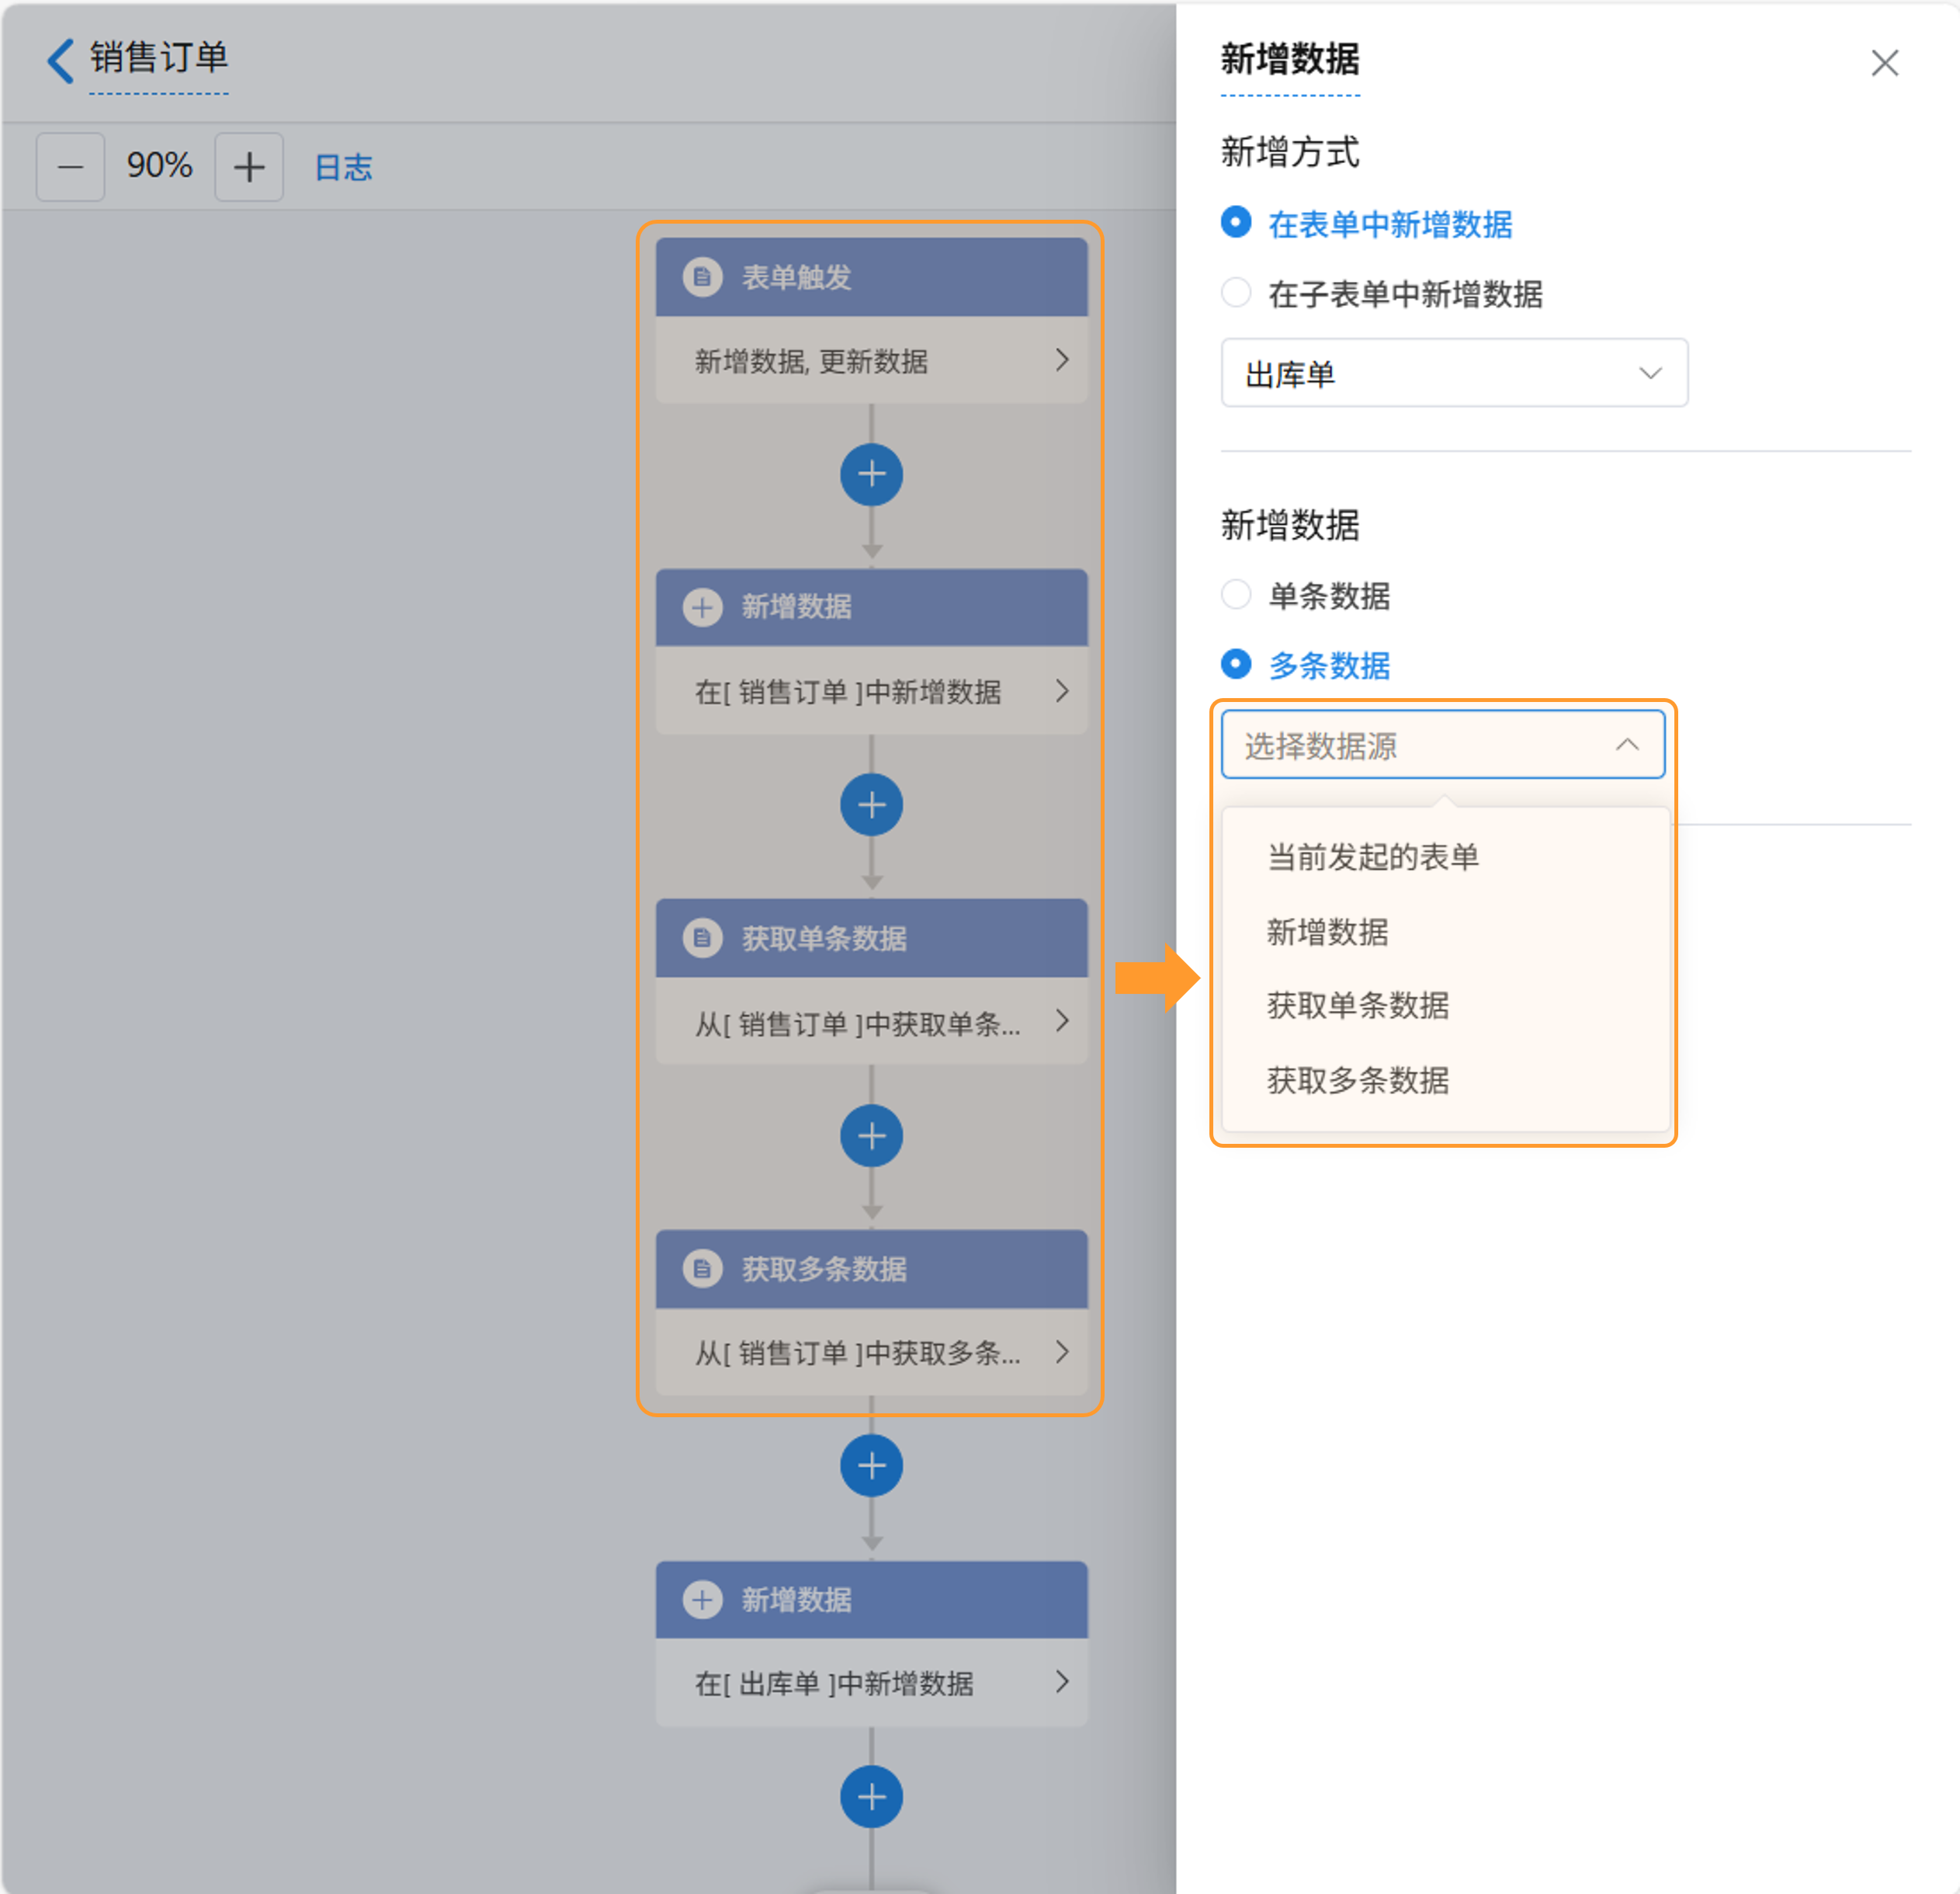The height and width of the screenshot is (1894, 1960).
Task: Select 在表单中新增数据 radio option
Action: pos(1236,222)
